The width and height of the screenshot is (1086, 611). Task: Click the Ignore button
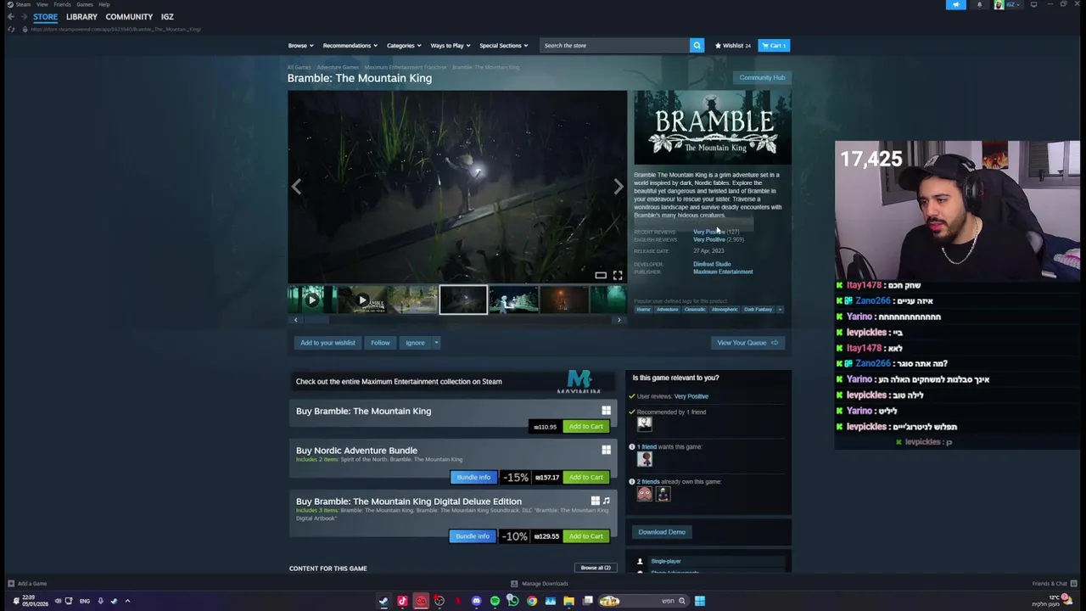[415, 343]
